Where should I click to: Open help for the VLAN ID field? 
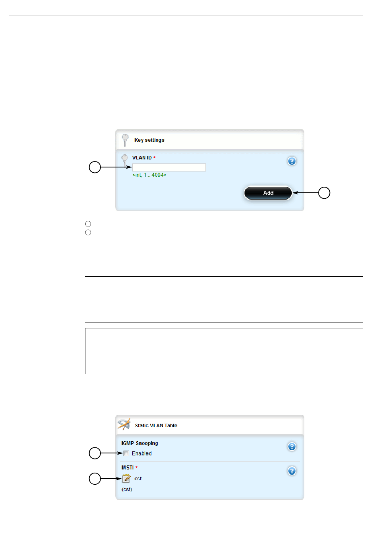pos(292,161)
